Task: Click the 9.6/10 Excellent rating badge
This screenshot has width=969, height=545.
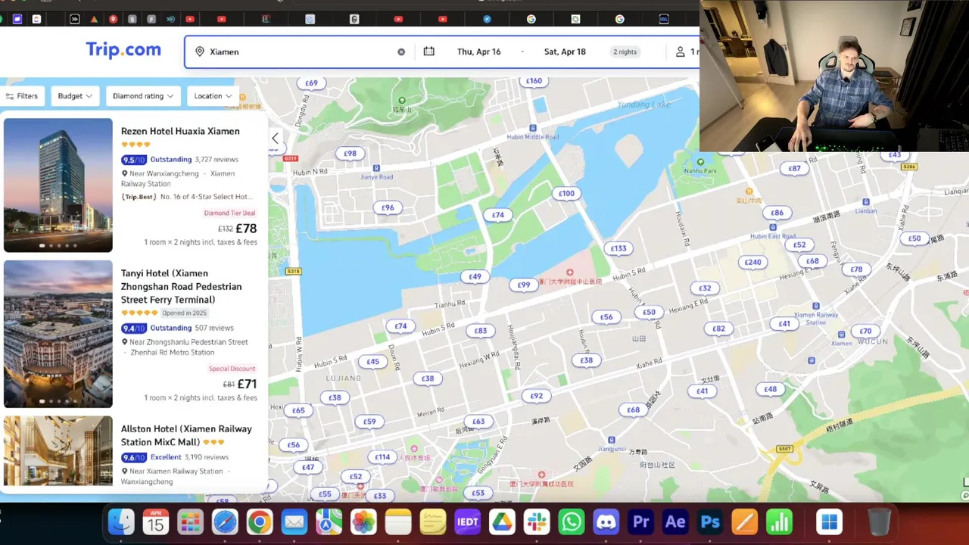Action: tap(133, 457)
